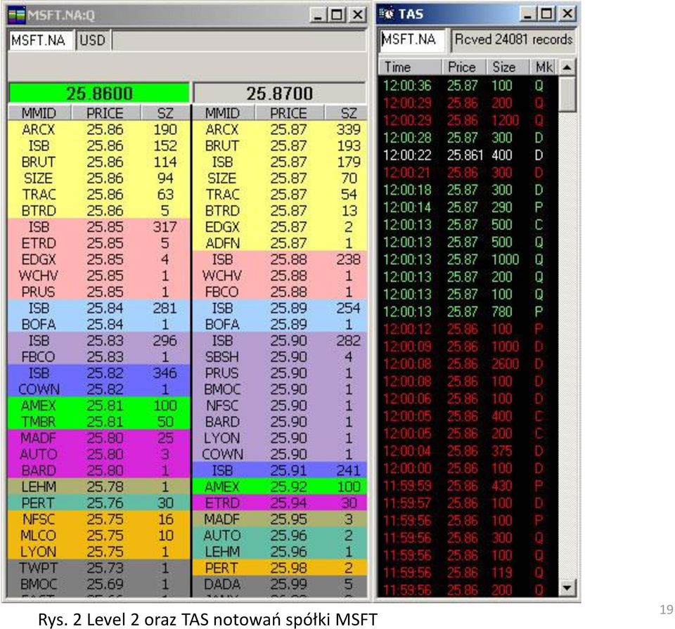Click the Time column header in TAS
The height and width of the screenshot is (629, 675).
click(x=410, y=67)
